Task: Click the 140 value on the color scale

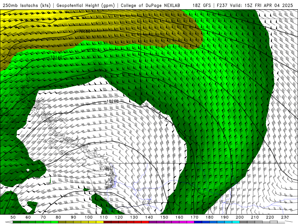Action: coord(149,217)
